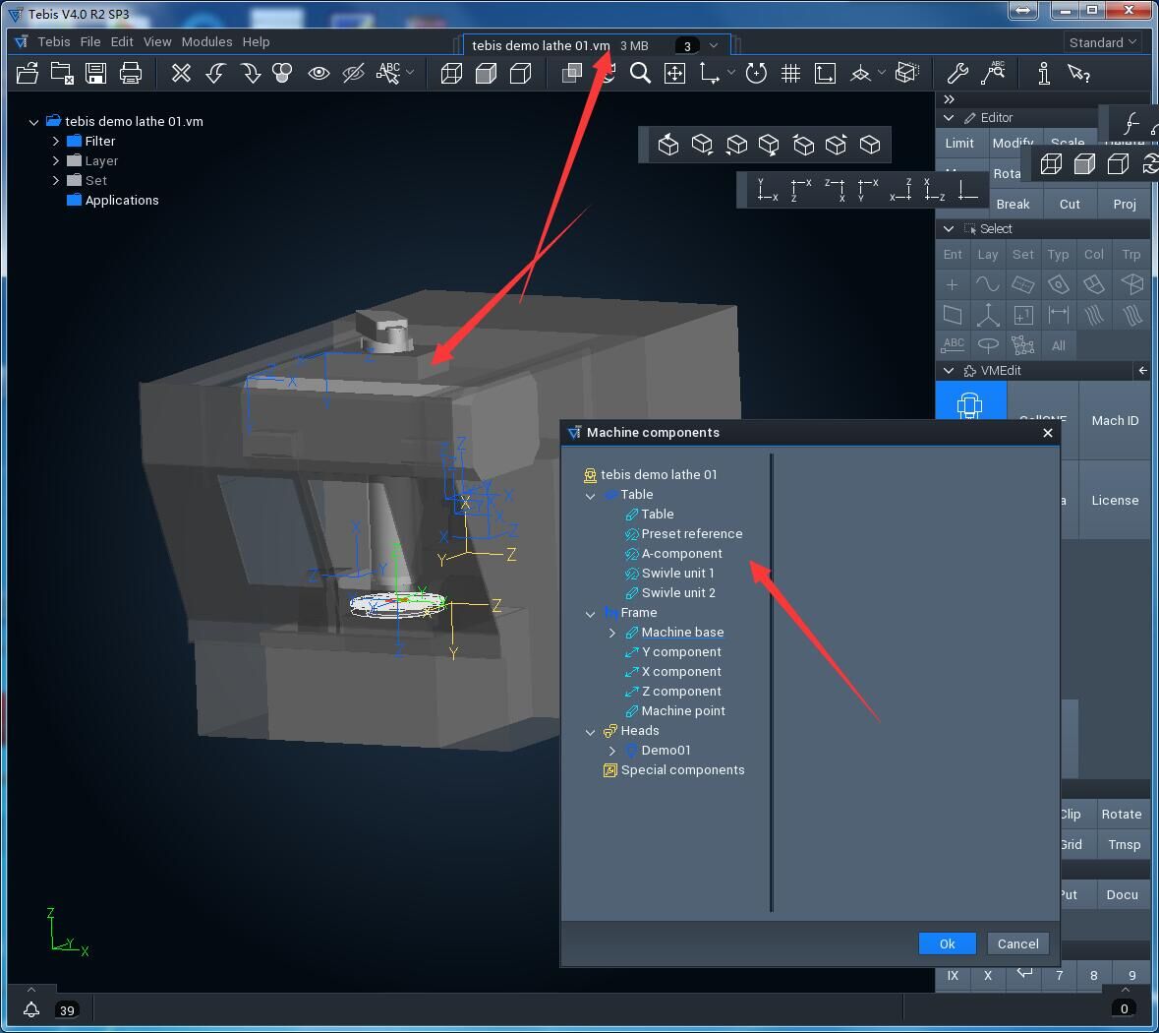Screen dimensions: 1159x1033
Task: Click the Mach ID button
Action: point(1115,420)
